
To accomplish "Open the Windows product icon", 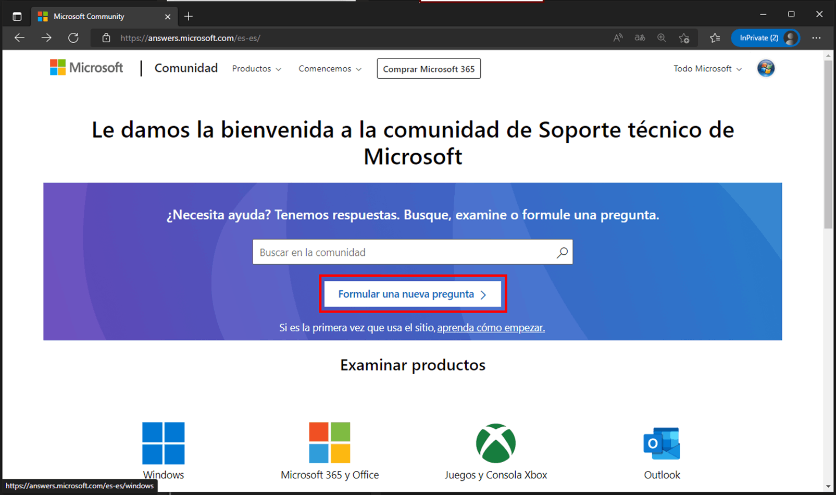I will click(164, 443).
